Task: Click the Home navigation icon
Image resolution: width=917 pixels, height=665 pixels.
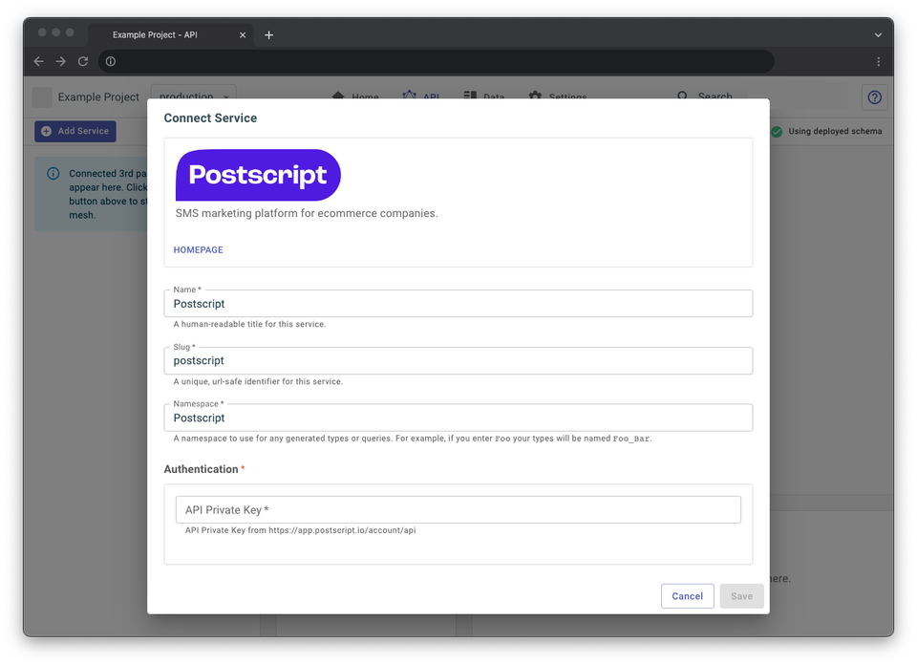Action: pos(340,97)
